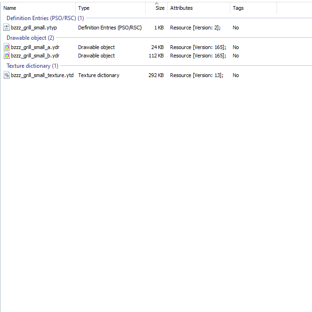312x312 pixels.
Task: Click the bzzz_grill_small_b.ydr drawable icon
Action: 7,56
